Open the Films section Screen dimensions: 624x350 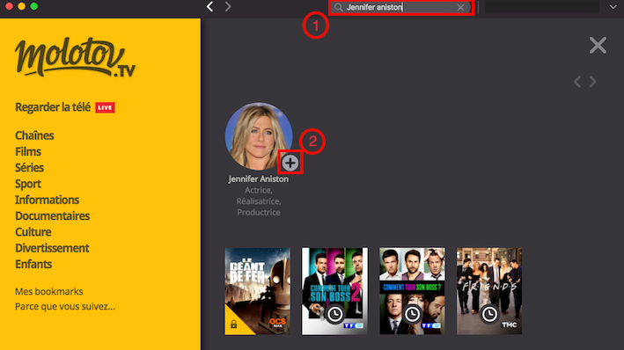28,151
